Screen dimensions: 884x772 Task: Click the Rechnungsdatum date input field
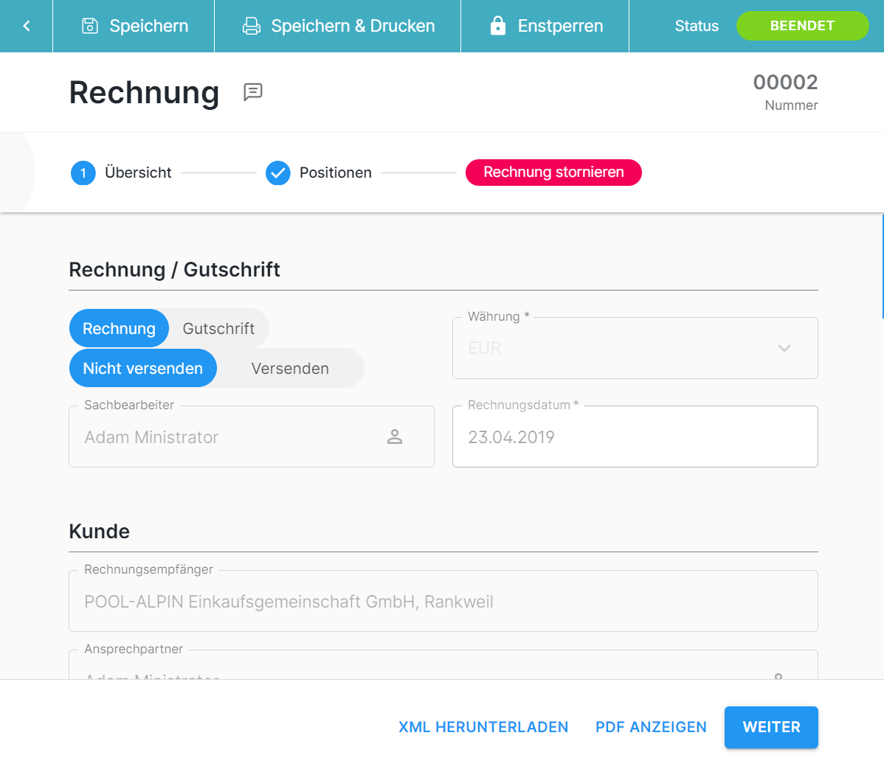pos(635,437)
